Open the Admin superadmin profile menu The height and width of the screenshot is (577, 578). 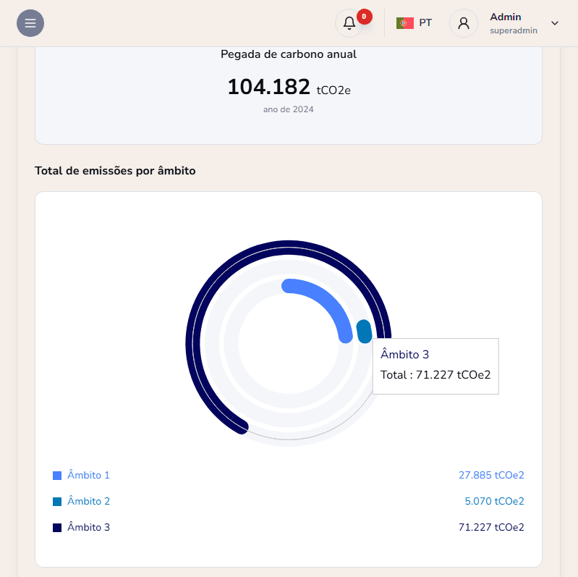point(513,23)
